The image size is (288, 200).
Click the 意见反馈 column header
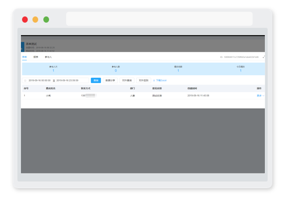click(x=157, y=88)
